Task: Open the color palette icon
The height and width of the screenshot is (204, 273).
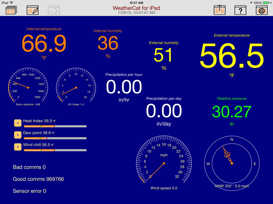Action: [54, 10]
